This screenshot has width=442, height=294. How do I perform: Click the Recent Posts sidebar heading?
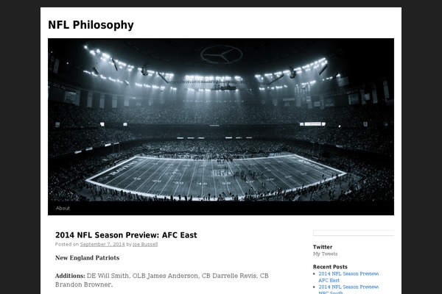coord(330,267)
